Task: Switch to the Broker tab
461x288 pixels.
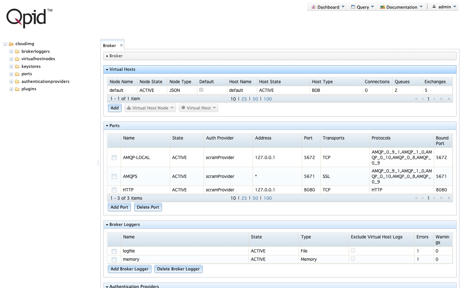Action: click(x=109, y=46)
